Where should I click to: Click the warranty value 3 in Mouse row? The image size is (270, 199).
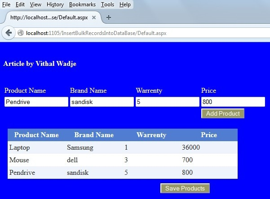click(x=126, y=160)
